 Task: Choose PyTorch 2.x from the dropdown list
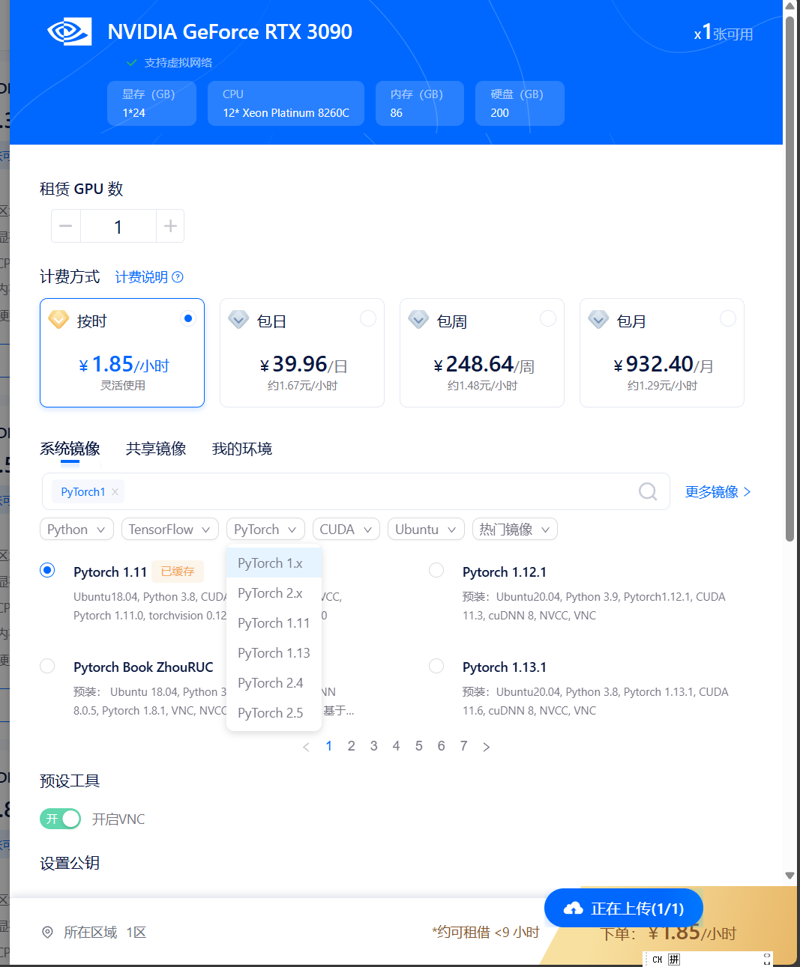tap(274, 593)
